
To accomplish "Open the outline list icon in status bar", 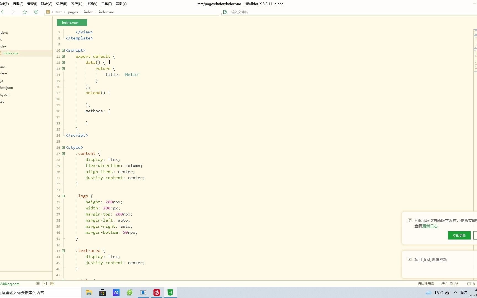I will (38, 284).
